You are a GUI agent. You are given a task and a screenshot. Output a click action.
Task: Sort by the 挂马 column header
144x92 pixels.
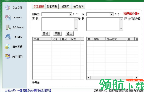(65, 39)
